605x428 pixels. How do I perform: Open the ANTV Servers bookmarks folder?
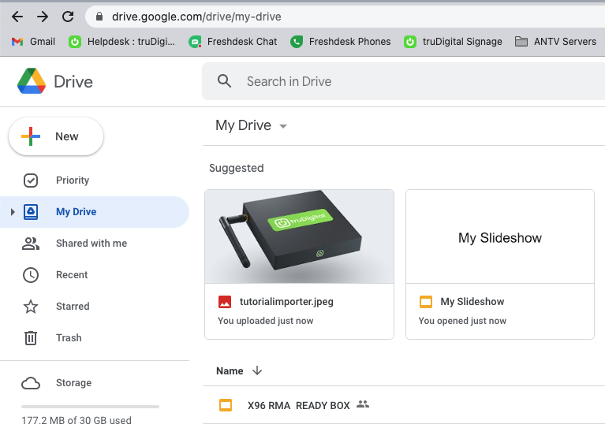555,42
